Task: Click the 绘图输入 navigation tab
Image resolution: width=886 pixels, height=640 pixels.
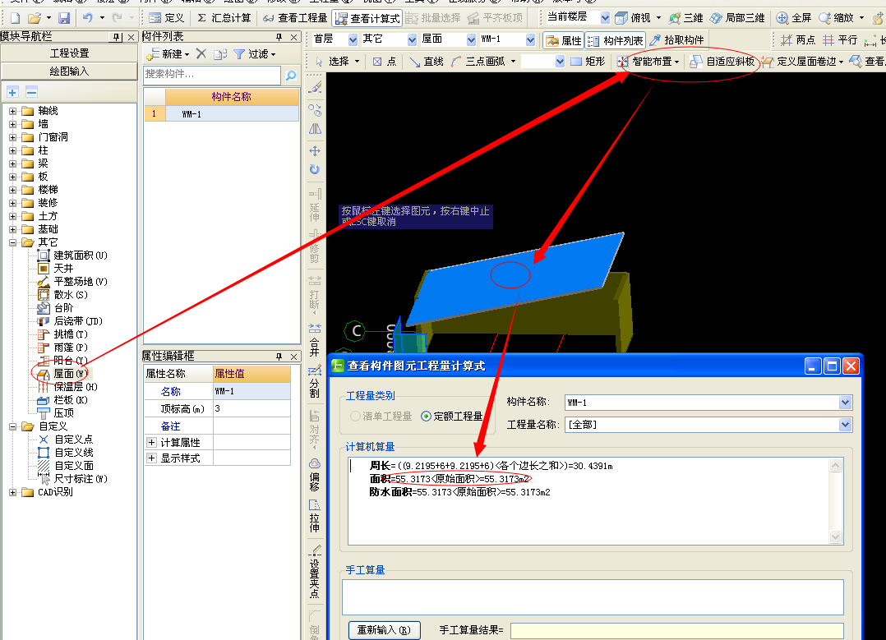Action: coord(69,71)
